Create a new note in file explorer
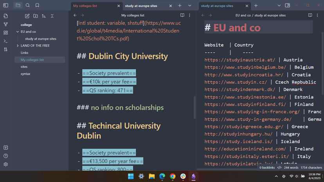The height and width of the screenshot is (182, 324). tap(27, 16)
